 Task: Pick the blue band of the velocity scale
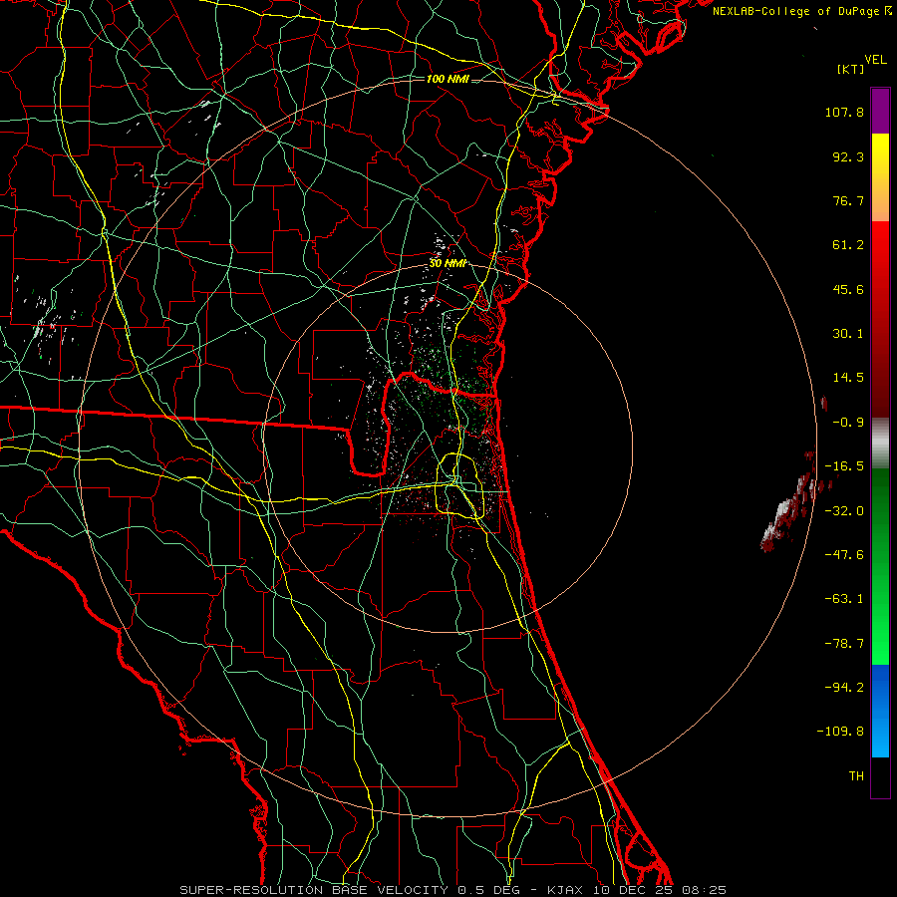click(880, 711)
